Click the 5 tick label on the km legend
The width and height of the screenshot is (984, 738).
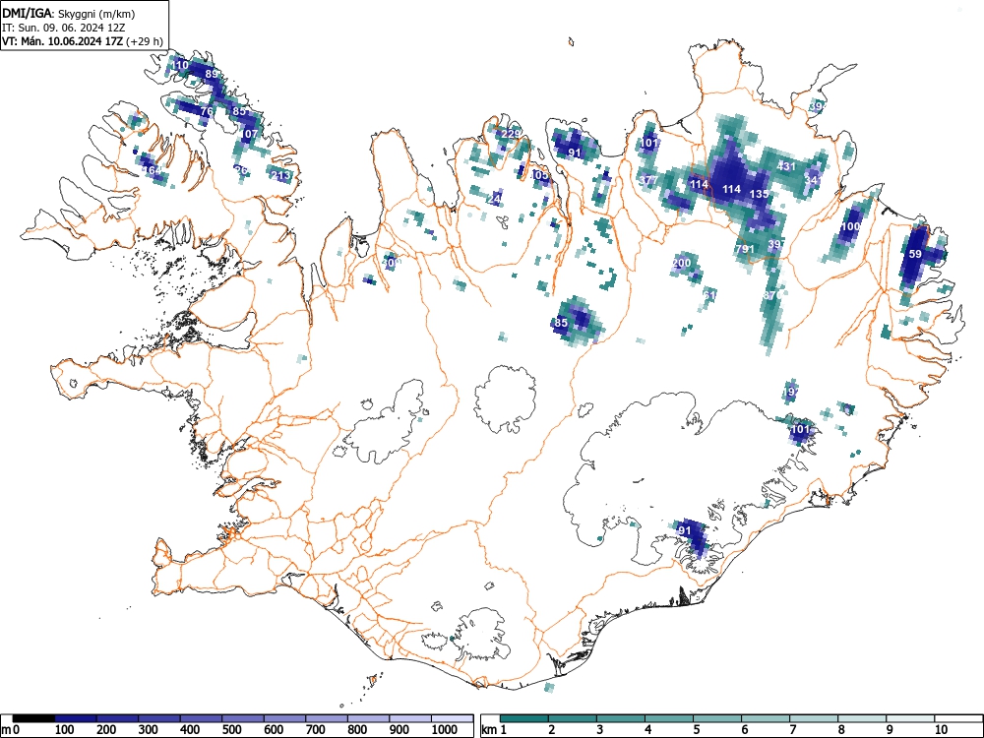coord(696,730)
